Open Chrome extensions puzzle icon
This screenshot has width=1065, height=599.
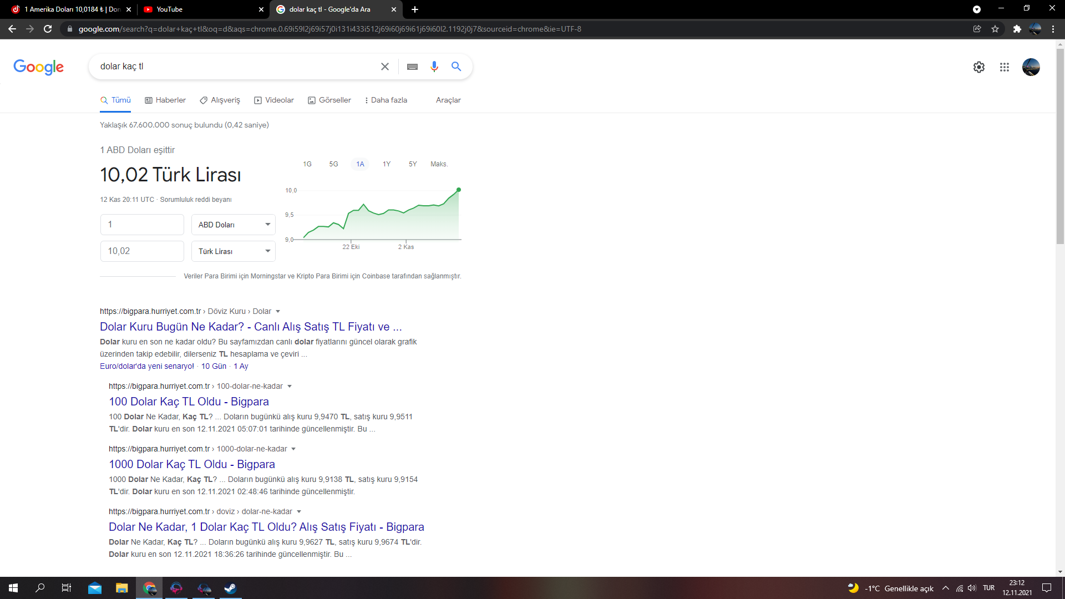point(1017,29)
